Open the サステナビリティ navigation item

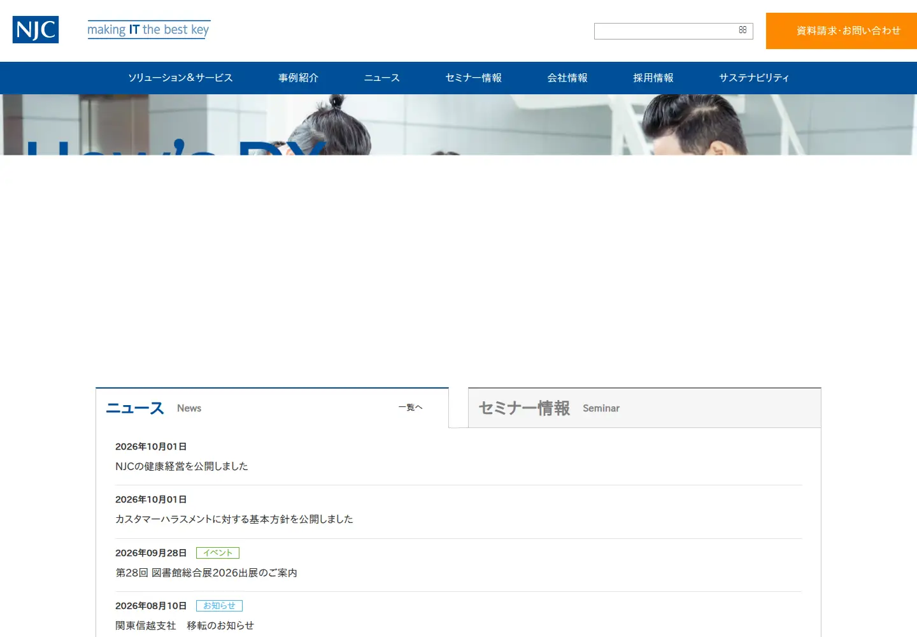[754, 78]
